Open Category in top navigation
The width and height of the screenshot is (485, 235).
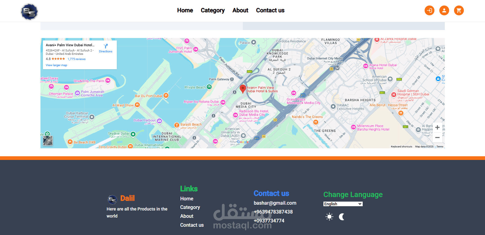(213, 10)
